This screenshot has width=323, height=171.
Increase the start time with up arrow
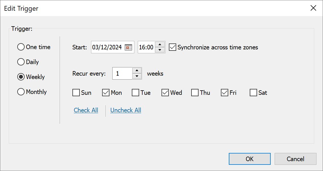click(x=160, y=45)
